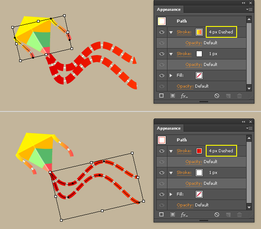Collapse bottom Appearance panel with double-arrow icon
This screenshot has width=261, height=229.
(243, 121)
